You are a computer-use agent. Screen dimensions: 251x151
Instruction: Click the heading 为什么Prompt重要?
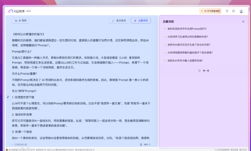coord(24,74)
